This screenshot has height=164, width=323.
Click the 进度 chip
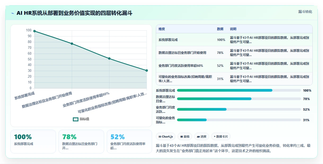pyautogui.click(x=202, y=137)
